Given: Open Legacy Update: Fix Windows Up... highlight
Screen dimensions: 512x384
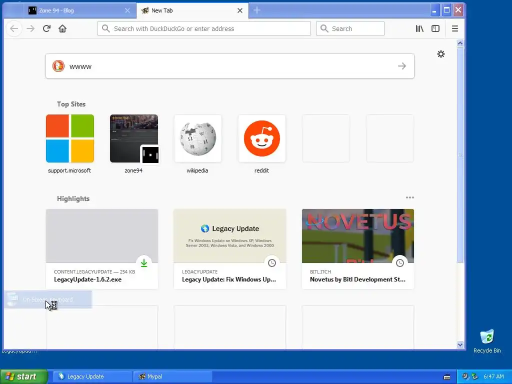Looking at the screenshot, I should (x=230, y=249).
